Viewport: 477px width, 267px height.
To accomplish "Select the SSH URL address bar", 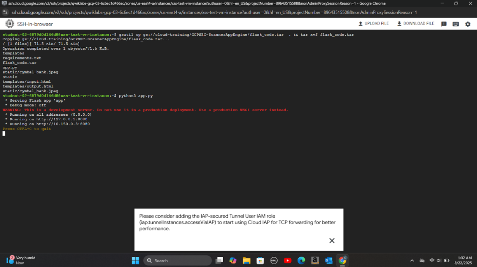I will (214, 12).
